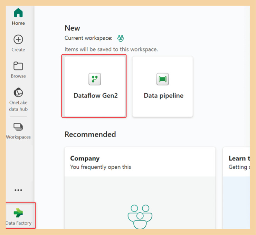
Task: Open the recommended Company workspace card
Action: click(140, 188)
